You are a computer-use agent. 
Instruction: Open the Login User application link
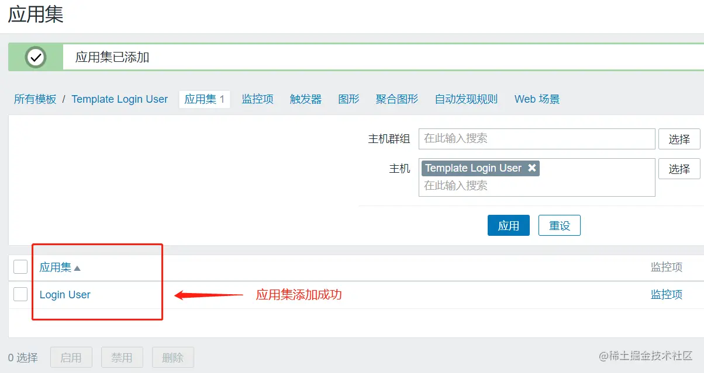click(x=65, y=295)
